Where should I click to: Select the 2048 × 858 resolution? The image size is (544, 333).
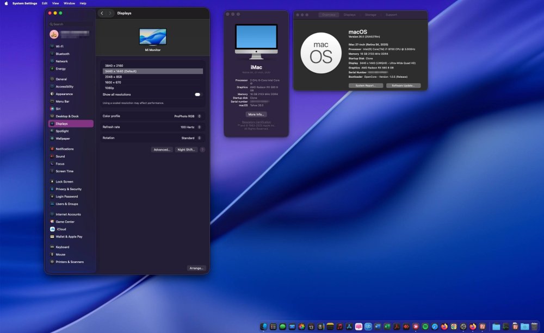coord(153,77)
